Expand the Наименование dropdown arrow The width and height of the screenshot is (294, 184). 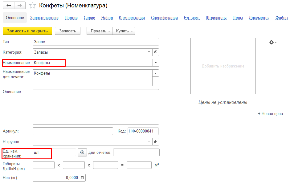[156, 63]
